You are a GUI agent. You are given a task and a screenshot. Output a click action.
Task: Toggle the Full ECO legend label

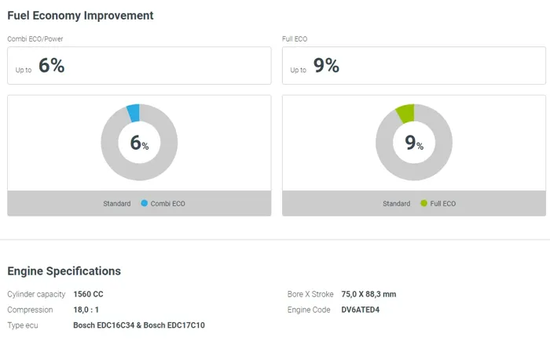443,204
